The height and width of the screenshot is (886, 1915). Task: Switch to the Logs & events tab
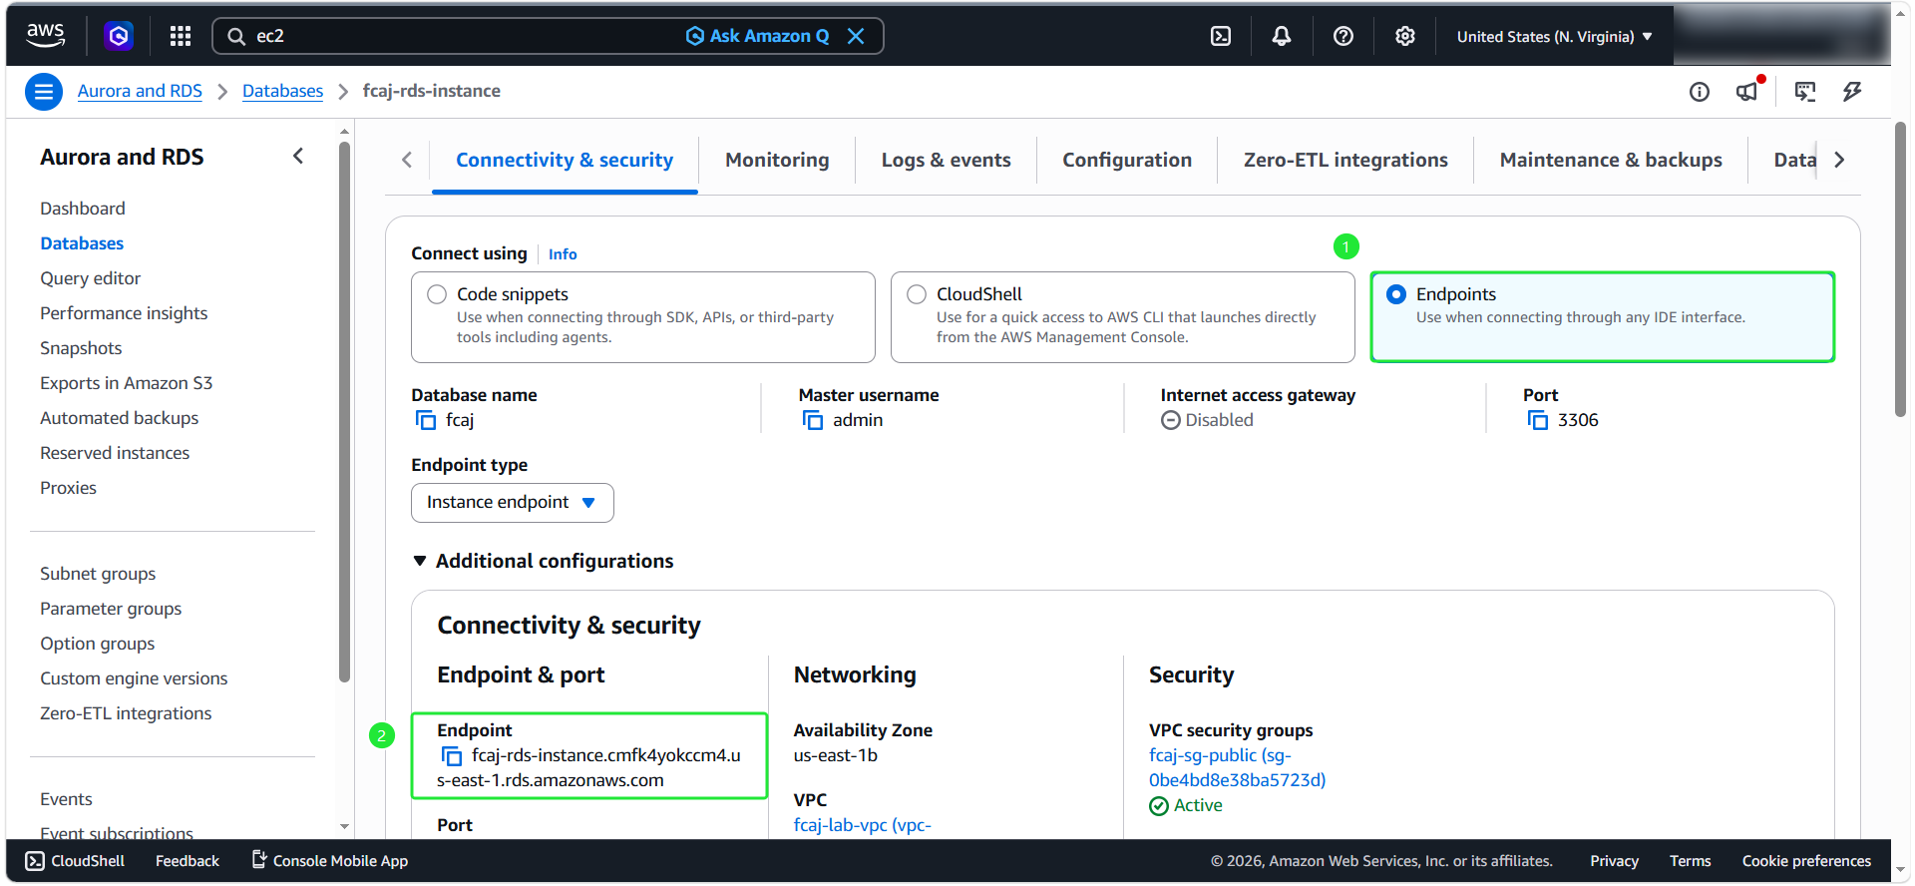(x=946, y=161)
